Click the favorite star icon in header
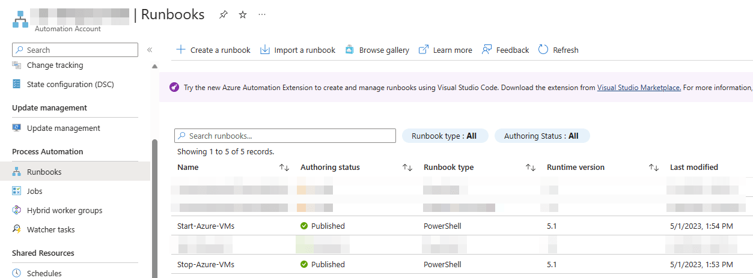The image size is (753, 278). click(x=243, y=15)
